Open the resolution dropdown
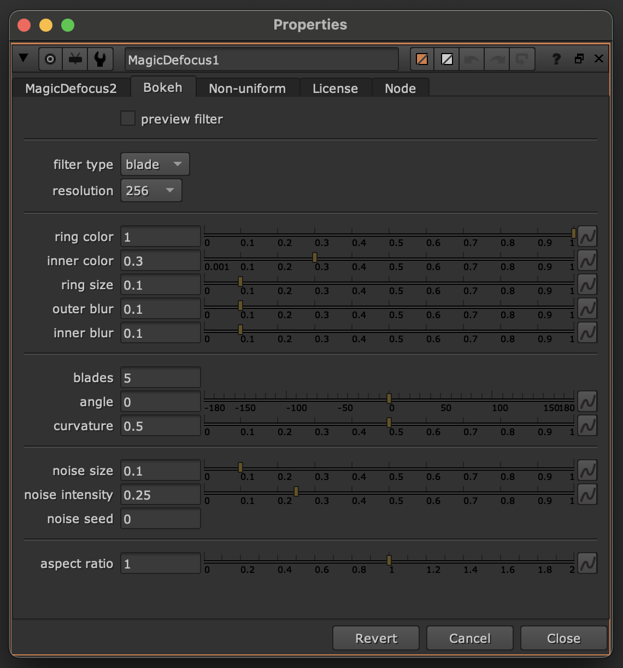The height and width of the screenshot is (668, 623). (x=151, y=191)
